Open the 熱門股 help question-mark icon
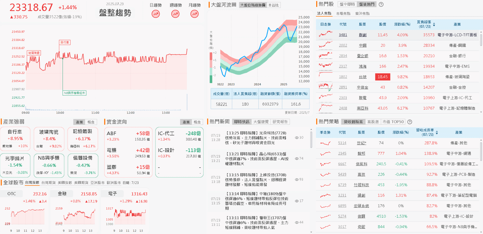Viewport: 483px width, 234px height. [x=381, y=5]
